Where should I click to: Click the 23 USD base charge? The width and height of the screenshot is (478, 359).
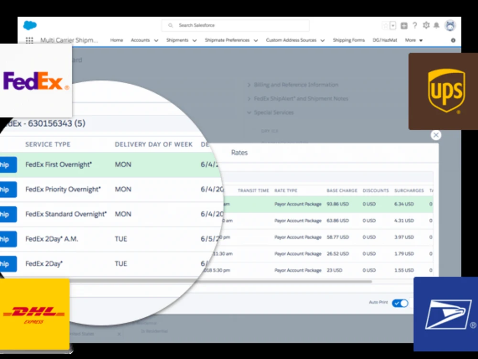(335, 270)
